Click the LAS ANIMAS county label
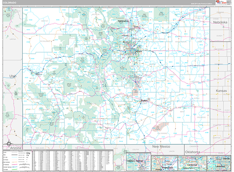 [x=162, y=133]
